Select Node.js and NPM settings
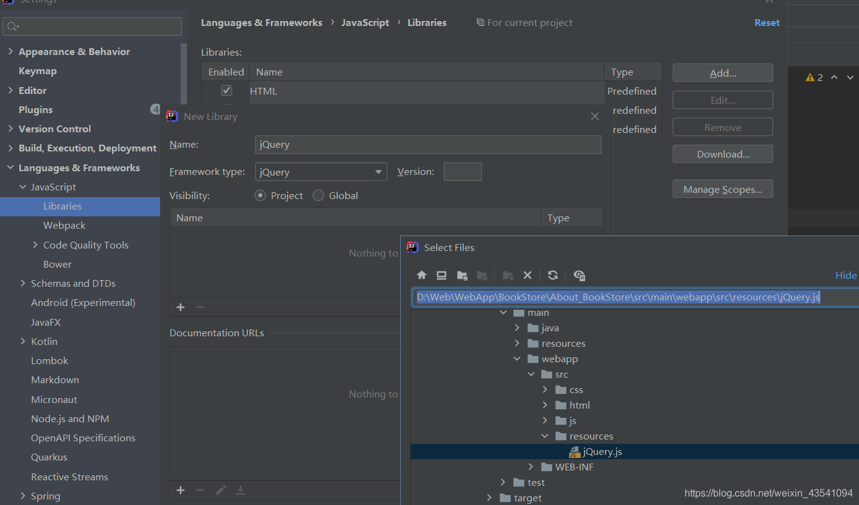 (70, 418)
